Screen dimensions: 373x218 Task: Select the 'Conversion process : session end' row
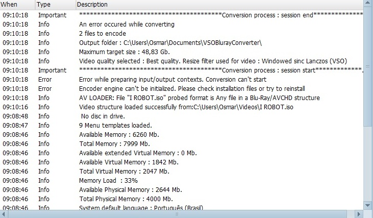pyautogui.click(x=182, y=15)
